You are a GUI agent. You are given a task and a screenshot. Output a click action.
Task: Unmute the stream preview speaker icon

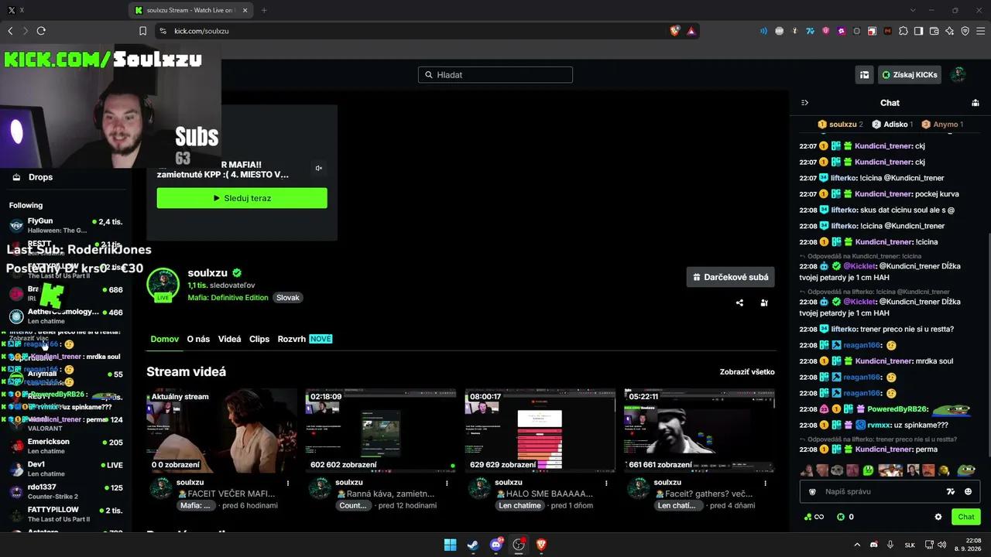pos(319,168)
